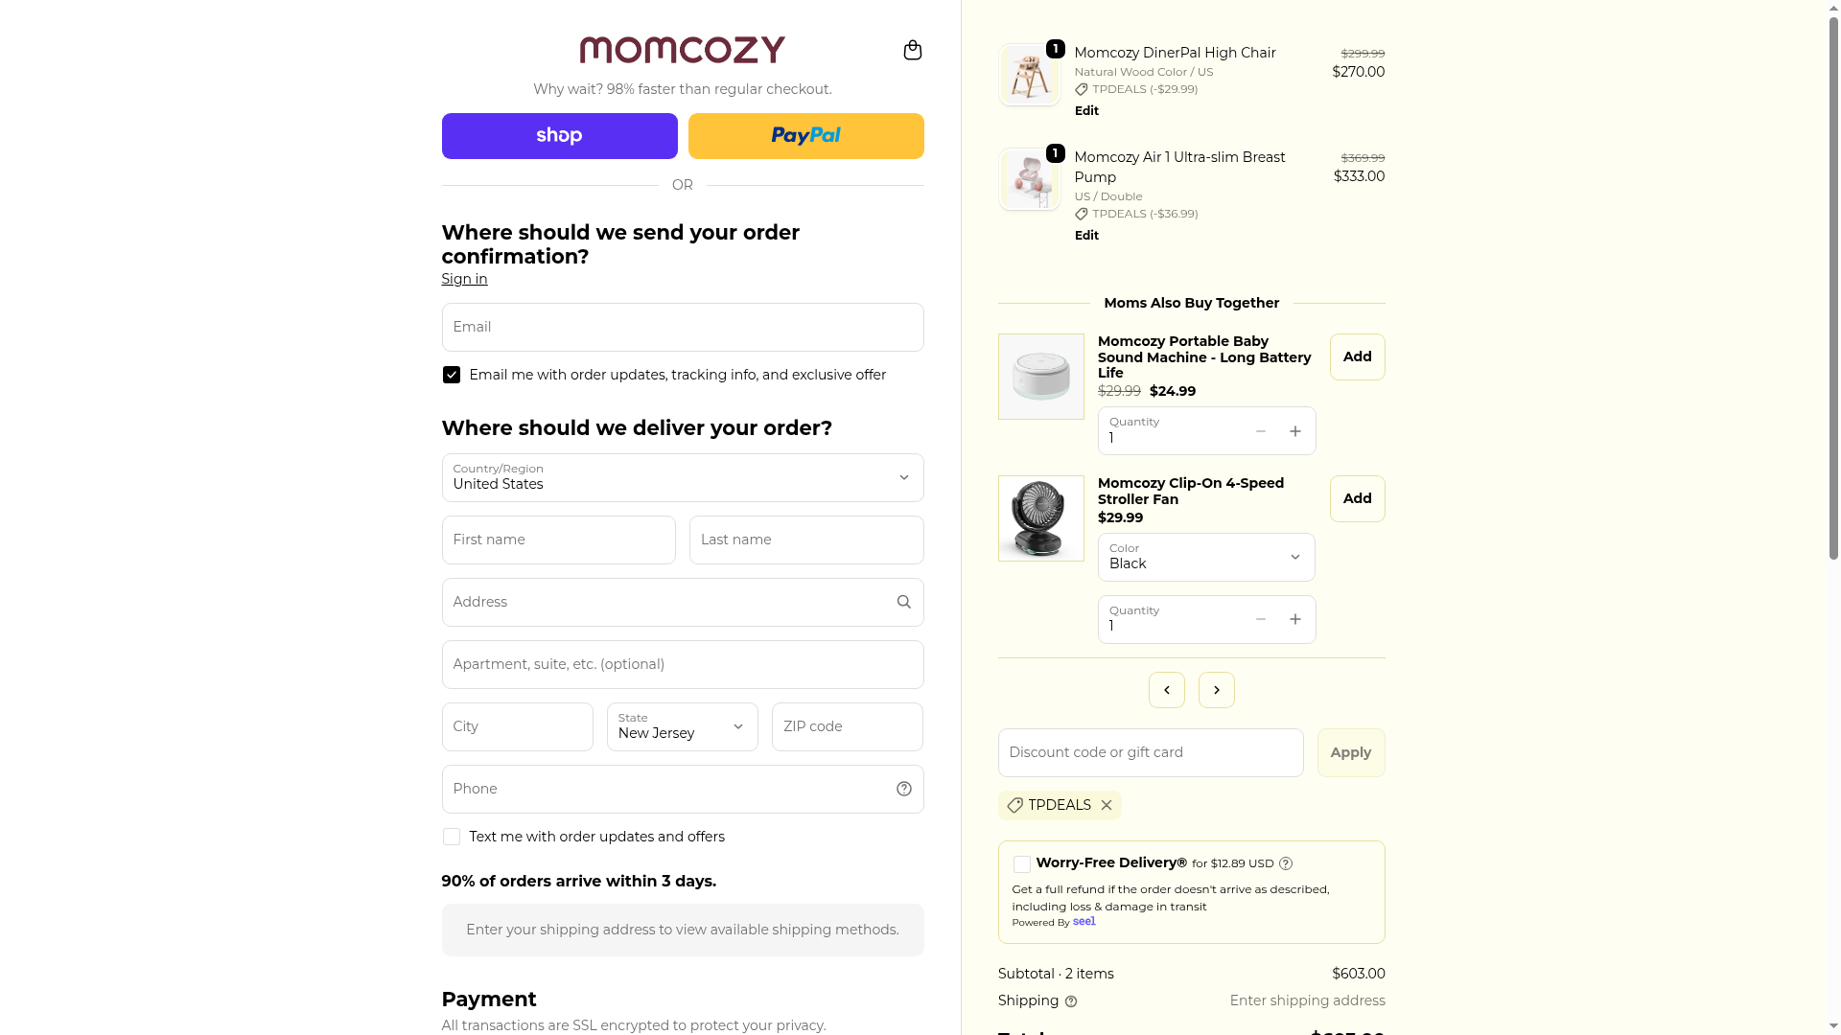Viewport: 1841px width, 1035px height.
Task: Go to previous recommended products page
Action: point(1166,690)
